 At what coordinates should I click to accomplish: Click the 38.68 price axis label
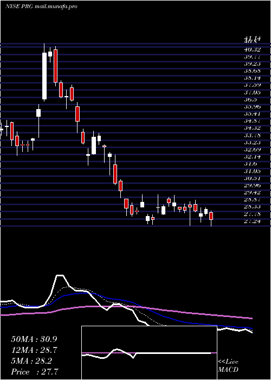click(252, 71)
